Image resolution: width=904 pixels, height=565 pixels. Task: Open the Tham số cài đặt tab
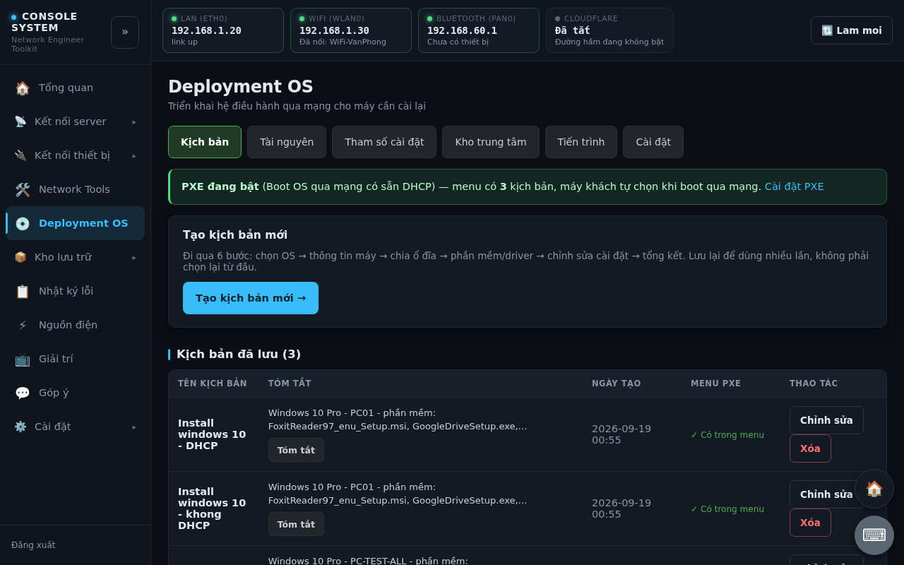(384, 142)
